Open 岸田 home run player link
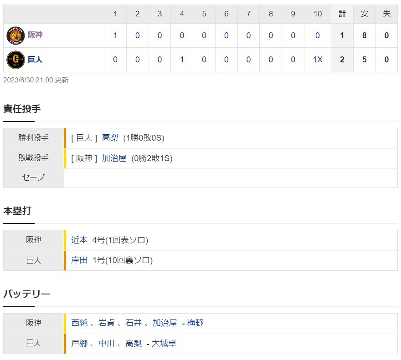The image size is (401, 360). pyautogui.click(x=79, y=260)
